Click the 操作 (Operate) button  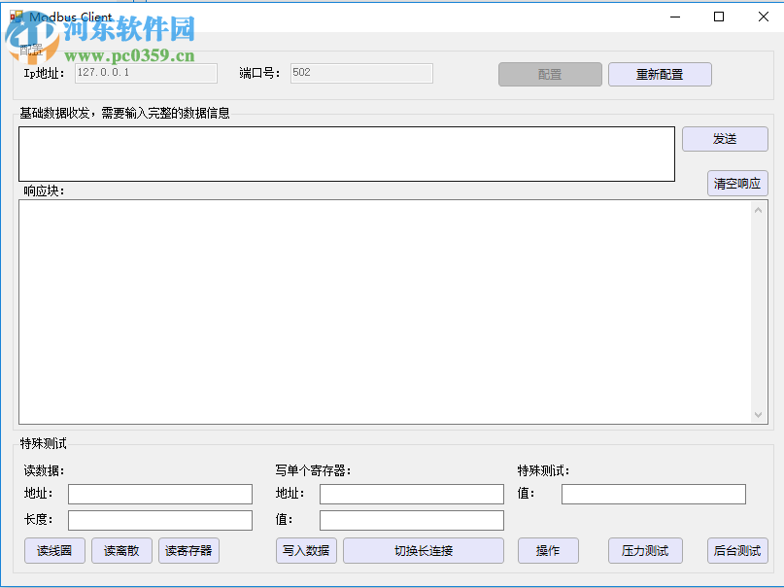pyautogui.click(x=548, y=550)
